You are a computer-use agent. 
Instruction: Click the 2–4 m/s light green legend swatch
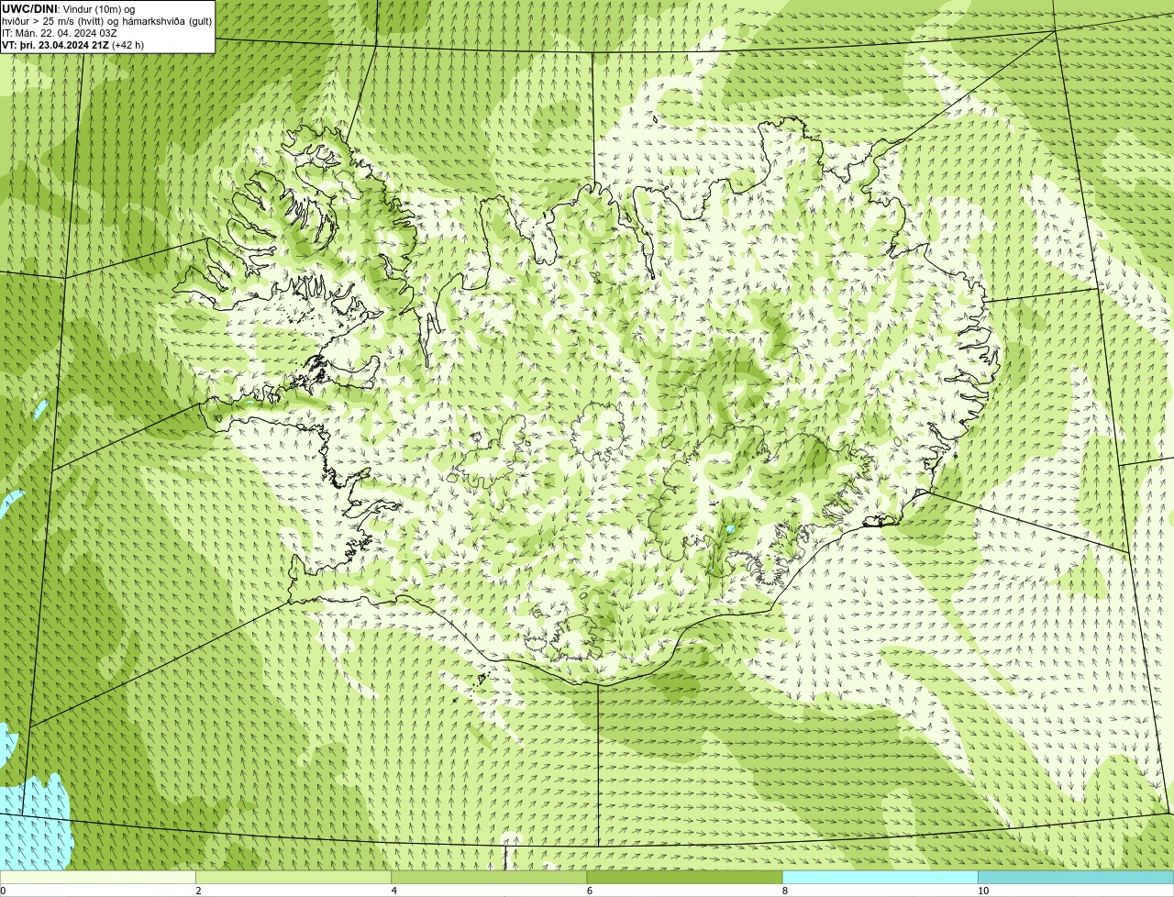[x=293, y=878]
